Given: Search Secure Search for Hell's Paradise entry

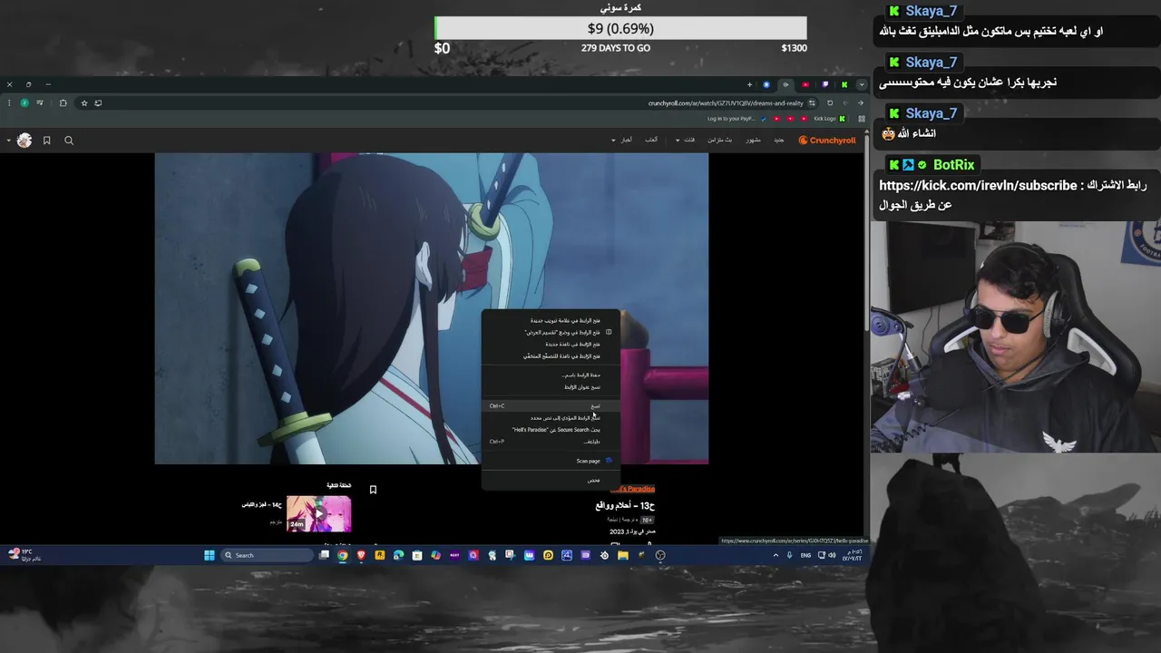Looking at the screenshot, I should (x=551, y=430).
